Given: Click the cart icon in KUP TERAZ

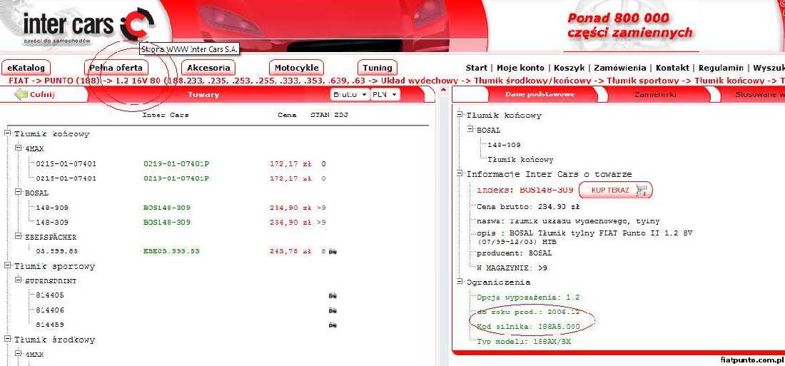Looking at the screenshot, I should point(641,190).
